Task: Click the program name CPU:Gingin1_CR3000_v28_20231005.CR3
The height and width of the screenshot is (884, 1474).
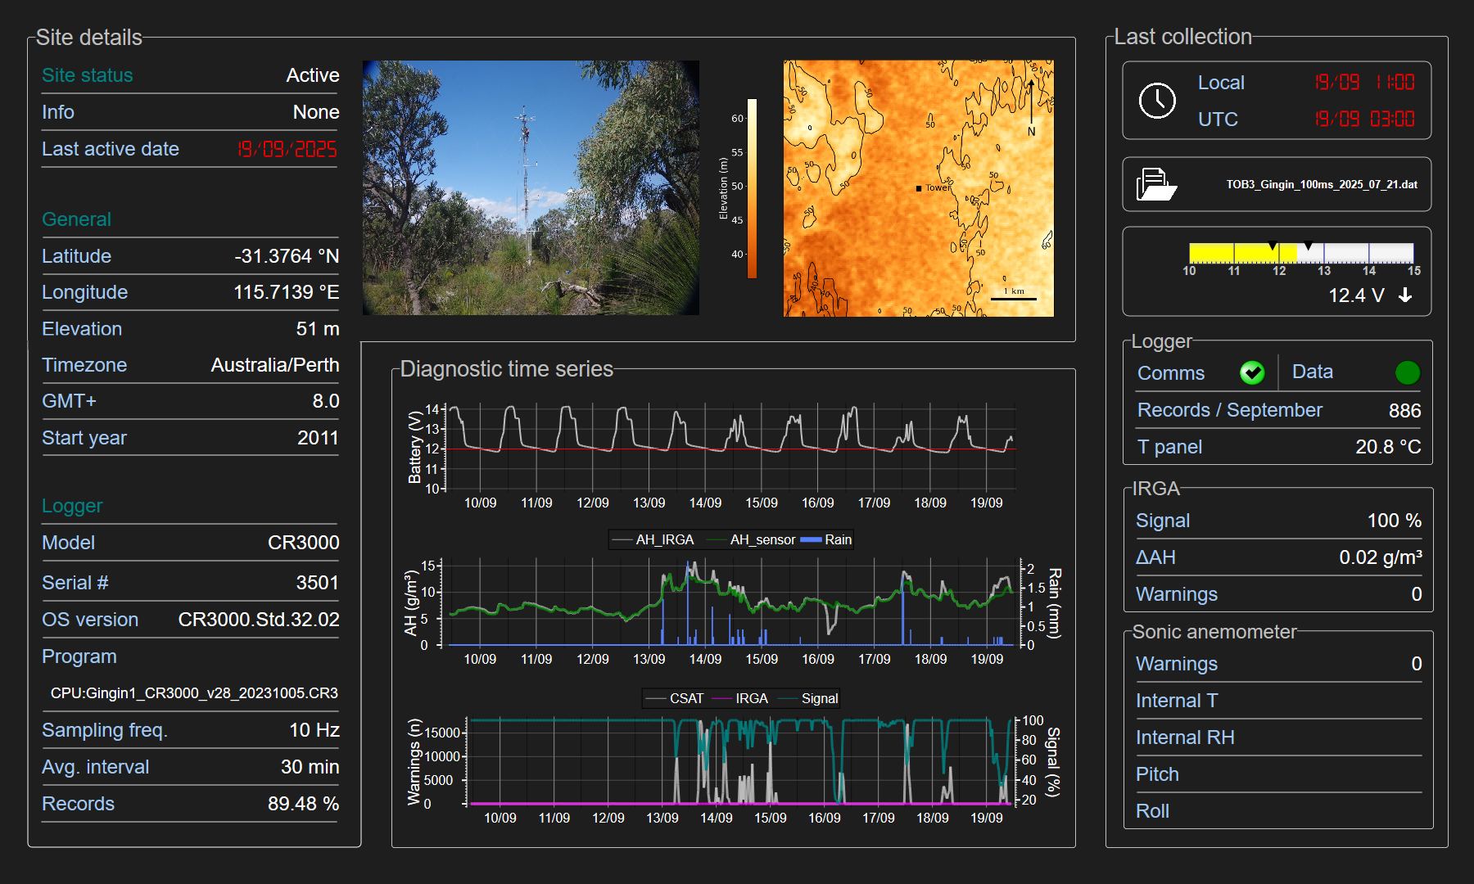Action: tap(194, 693)
